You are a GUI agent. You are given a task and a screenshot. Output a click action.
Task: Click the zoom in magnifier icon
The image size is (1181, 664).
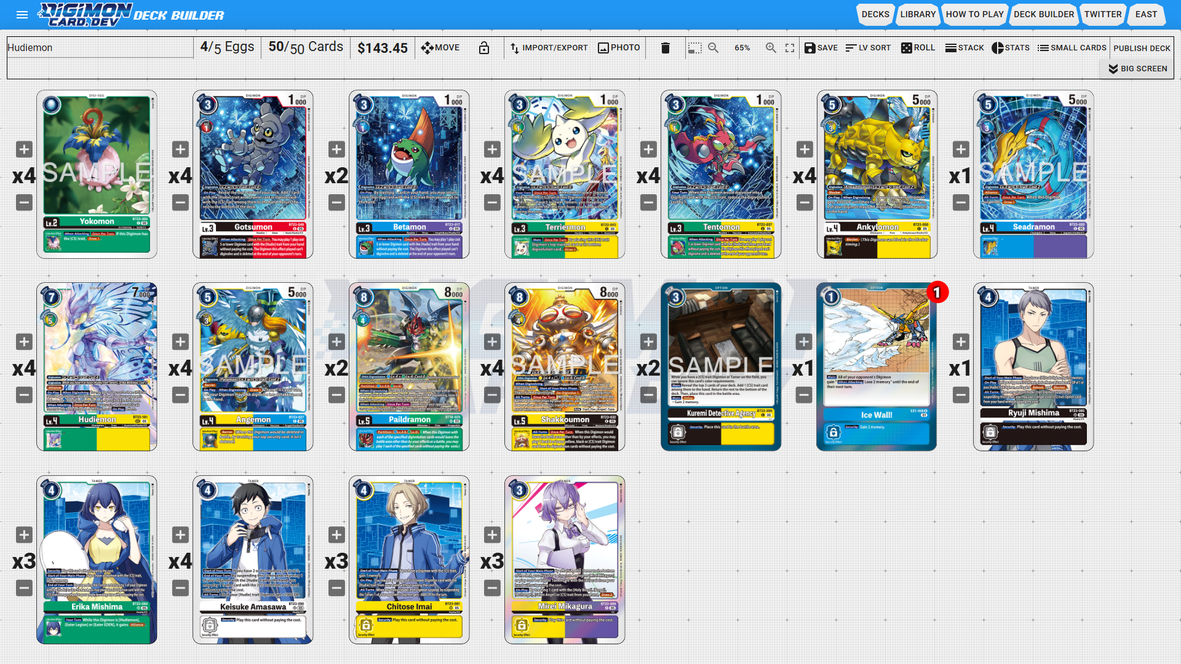pyautogui.click(x=770, y=48)
